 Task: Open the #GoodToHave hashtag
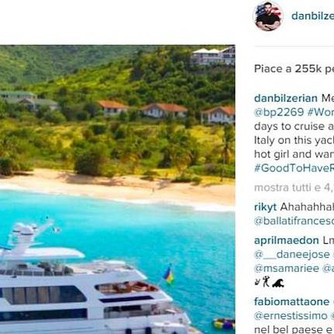(x=294, y=168)
